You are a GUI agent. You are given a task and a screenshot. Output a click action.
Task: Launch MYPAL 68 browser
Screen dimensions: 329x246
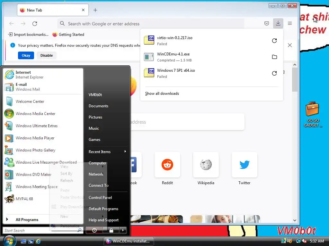[x=43, y=199]
